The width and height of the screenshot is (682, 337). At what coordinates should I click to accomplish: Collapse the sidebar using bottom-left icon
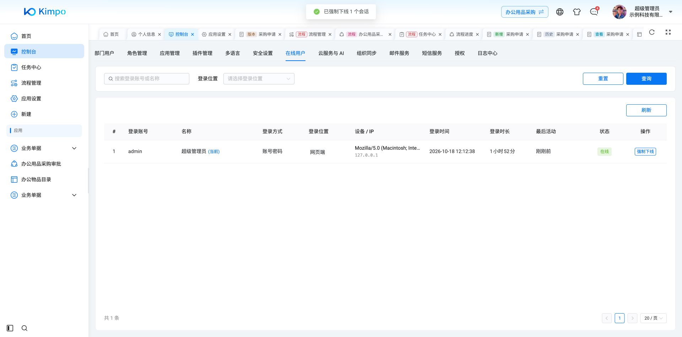click(10, 328)
